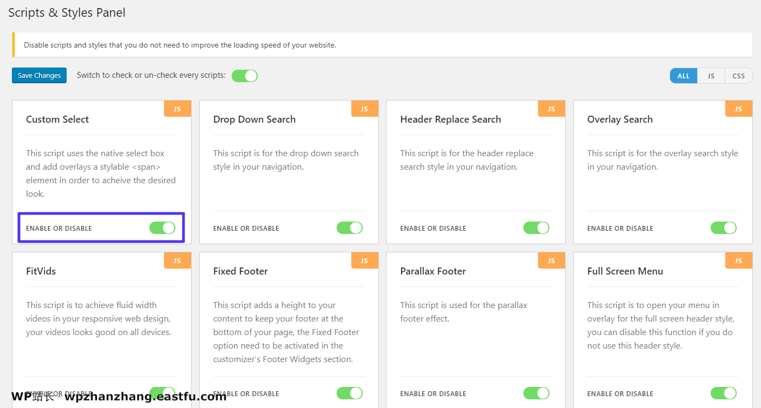Click the JS badge on Overlay Search card

pyautogui.click(x=738, y=109)
